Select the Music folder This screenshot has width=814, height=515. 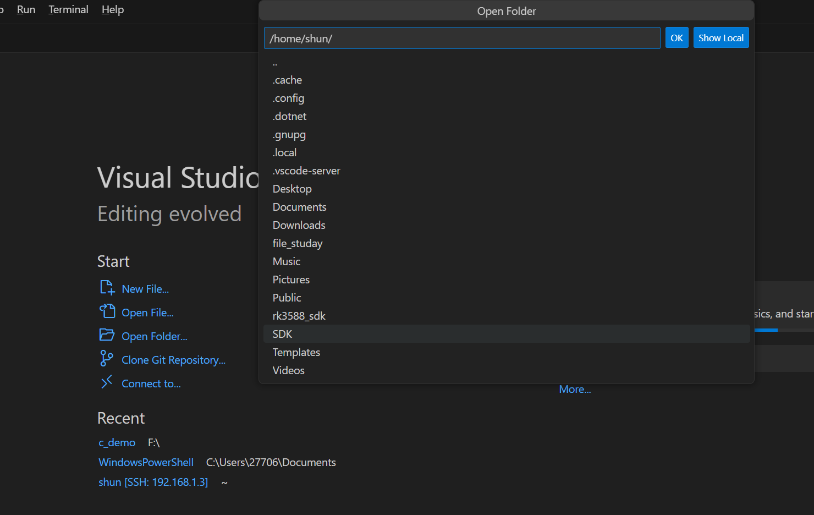[x=507, y=261]
